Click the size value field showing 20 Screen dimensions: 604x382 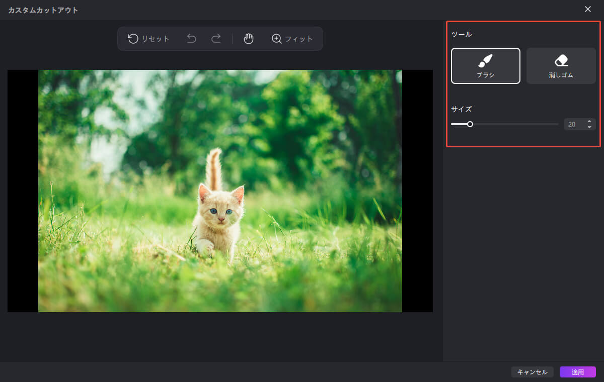(573, 124)
